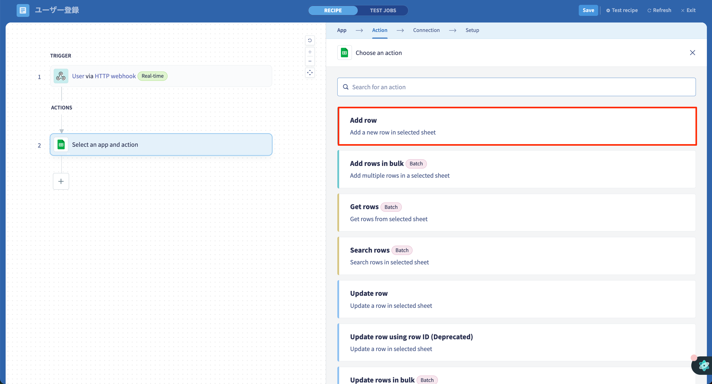712x384 pixels.
Task: Switch to the TEST JOBS tab
Action: click(383, 10)
